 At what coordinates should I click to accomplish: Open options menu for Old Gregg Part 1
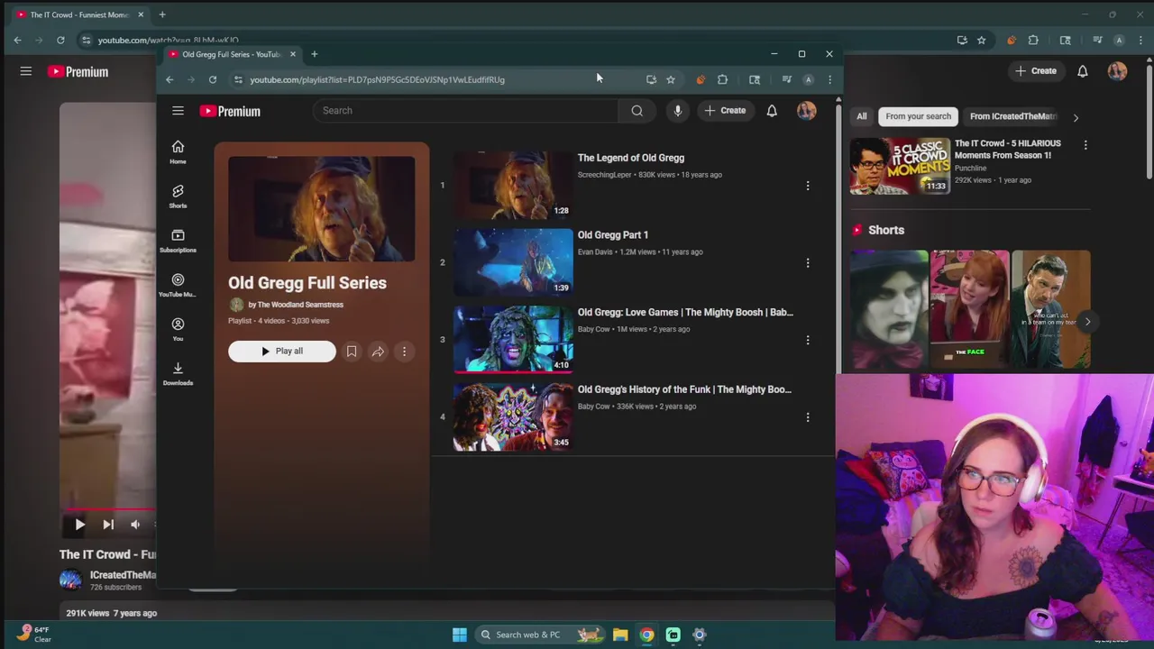tap(808, 263)
